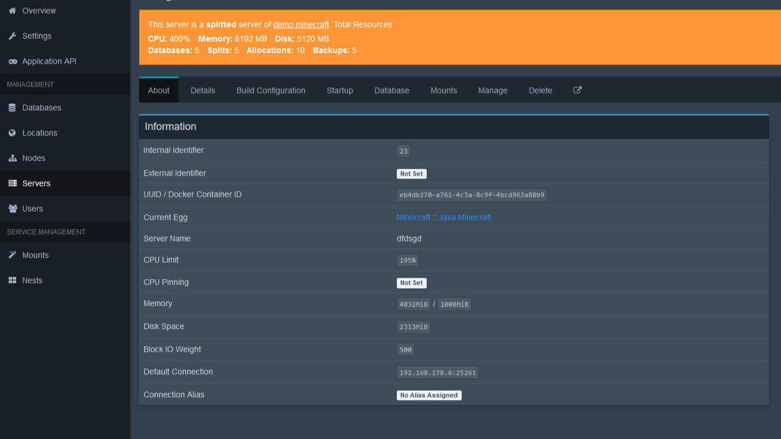Screen dimensions: 781x439
Task: Open the Java Minecraft egg link
Action: point(465,217)
